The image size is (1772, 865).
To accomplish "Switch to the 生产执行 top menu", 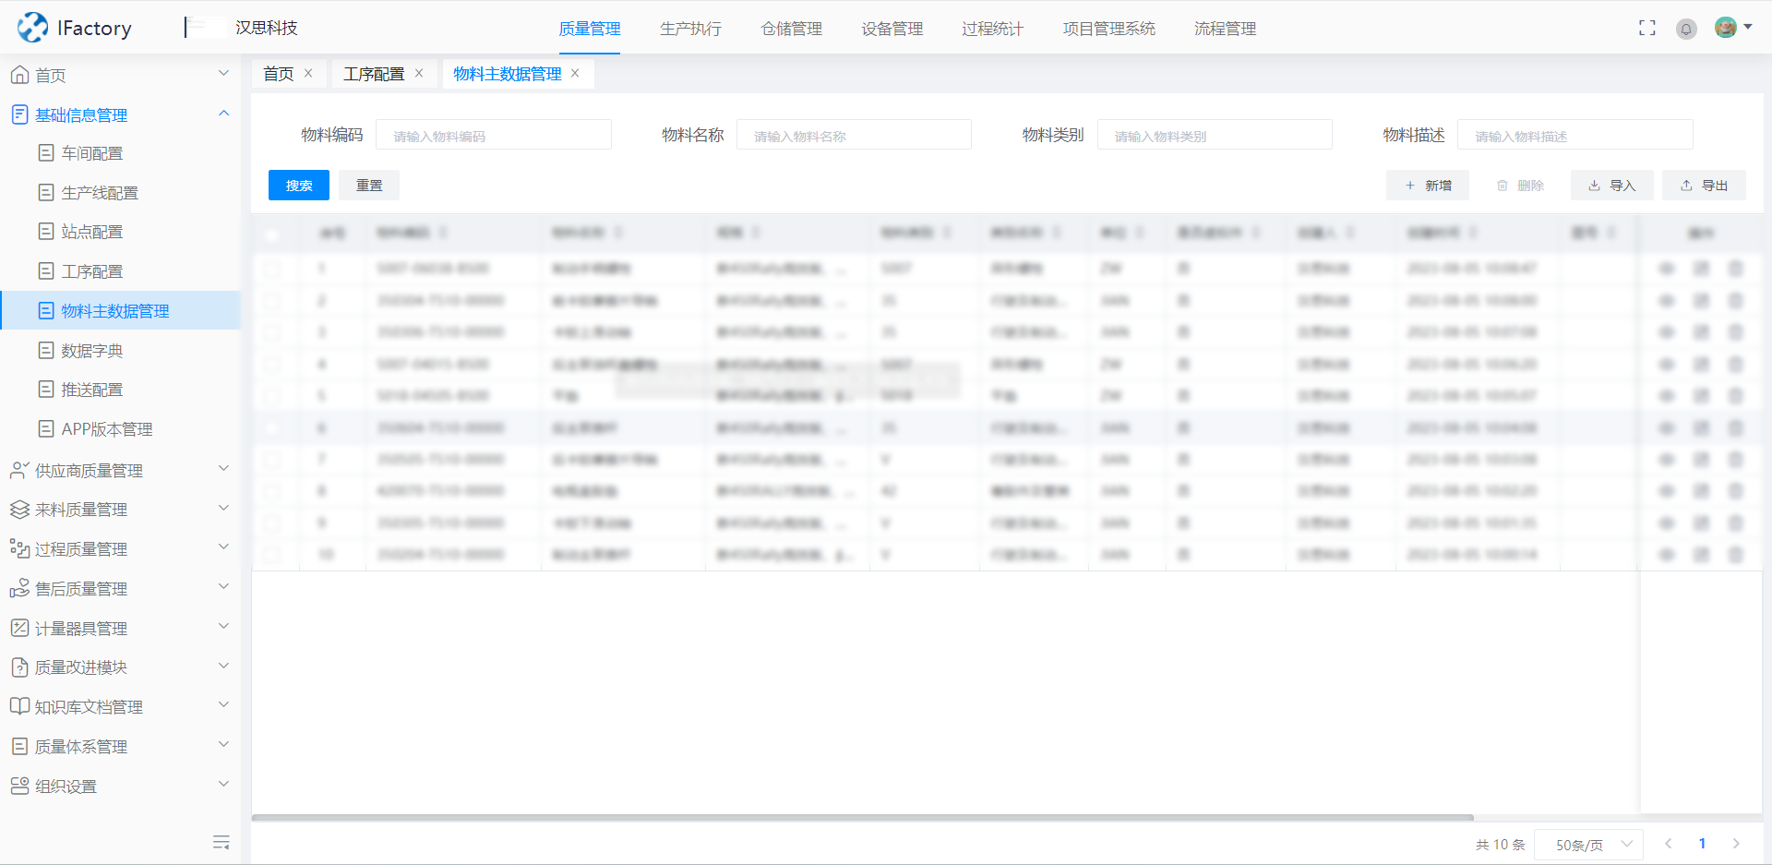I will (690, 29).
